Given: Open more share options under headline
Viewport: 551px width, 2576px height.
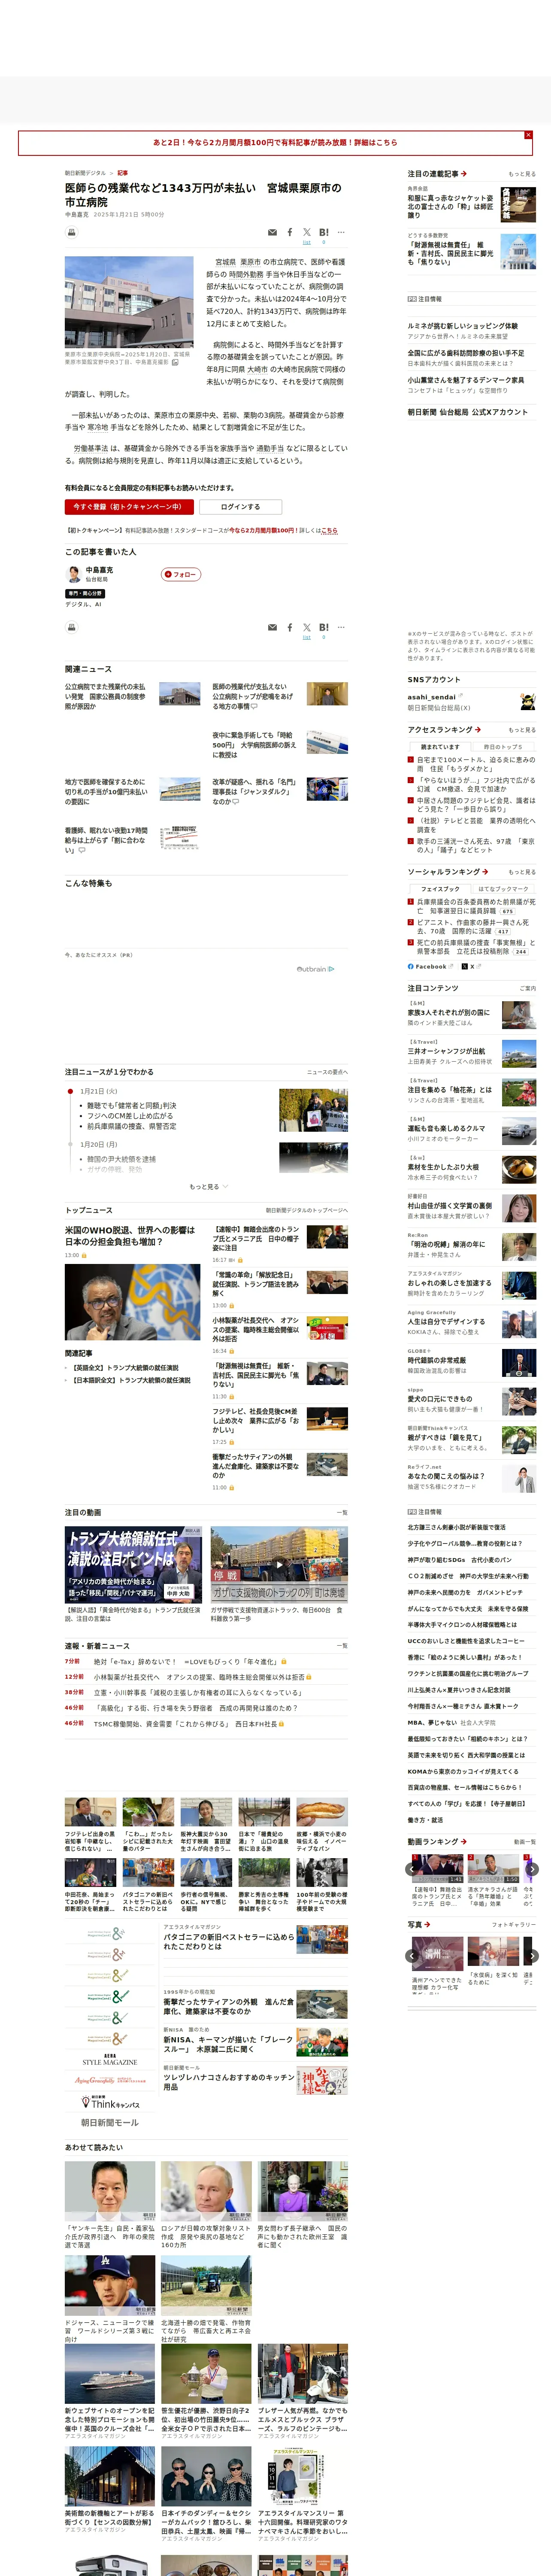Looking at the screenshot, I should click(341, 232).
